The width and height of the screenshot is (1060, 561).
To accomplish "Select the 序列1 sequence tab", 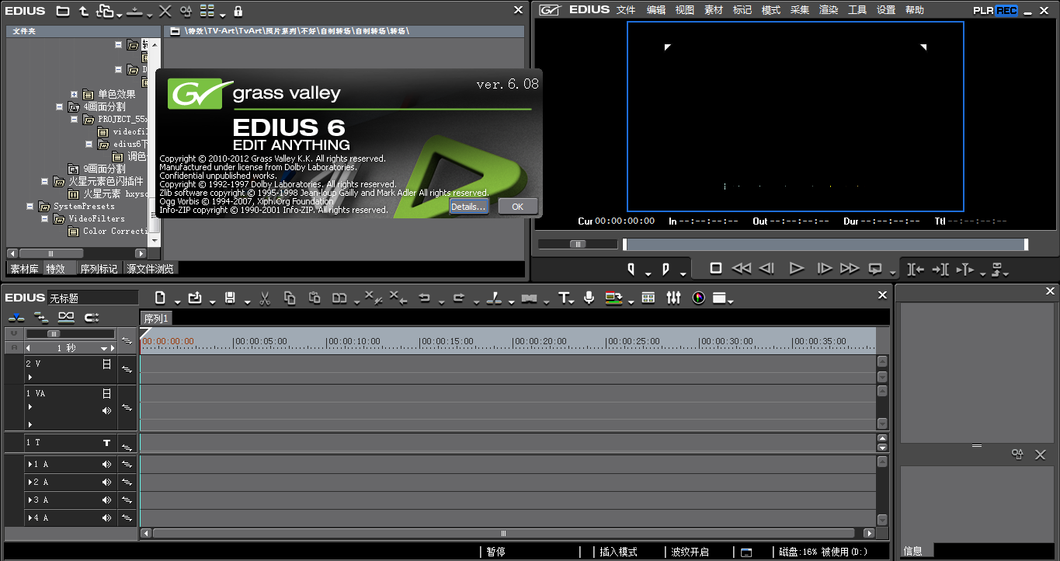I will tap(156, 319).
